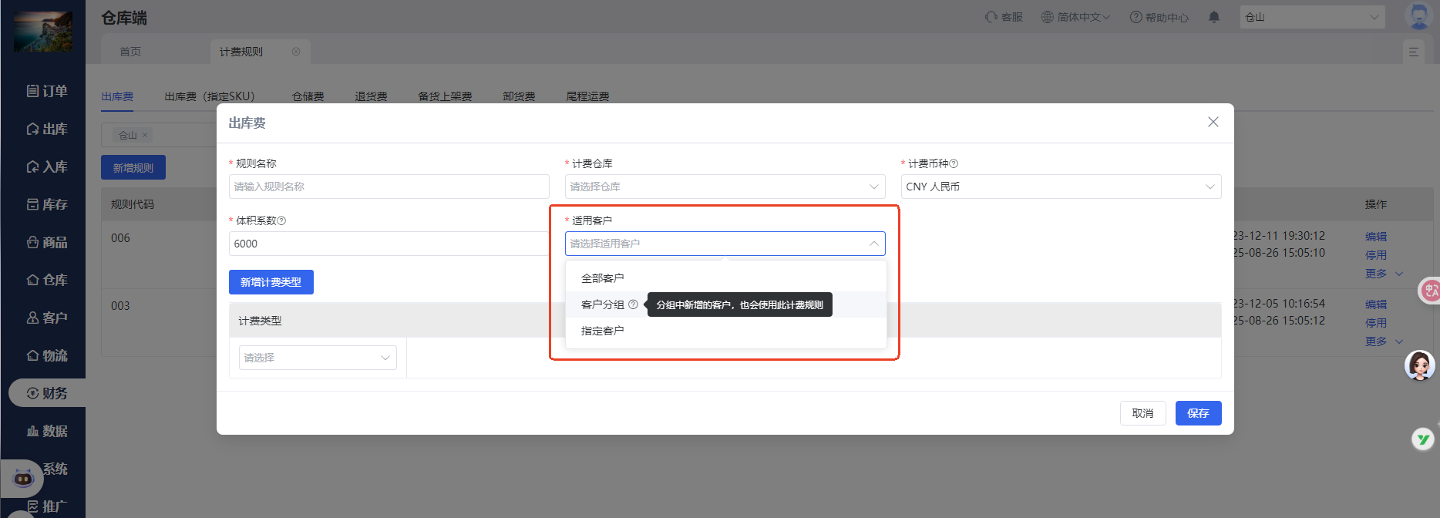
Task: Open the 财务 sidebar menu
Action: coord(47,393)
